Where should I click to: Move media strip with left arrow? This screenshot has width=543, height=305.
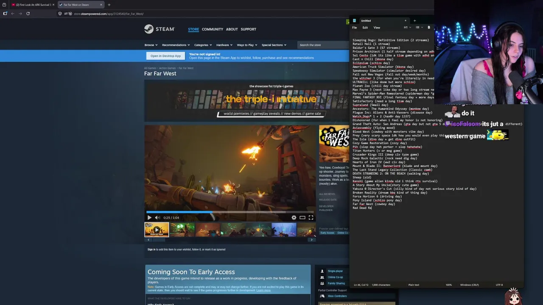(148, 240)
